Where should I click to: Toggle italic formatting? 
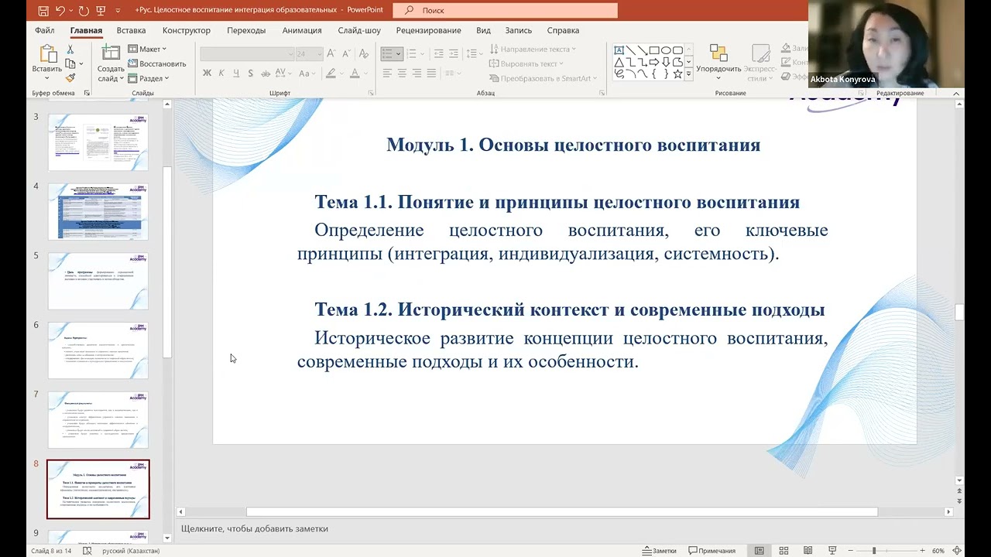click(x=221, y=73)
